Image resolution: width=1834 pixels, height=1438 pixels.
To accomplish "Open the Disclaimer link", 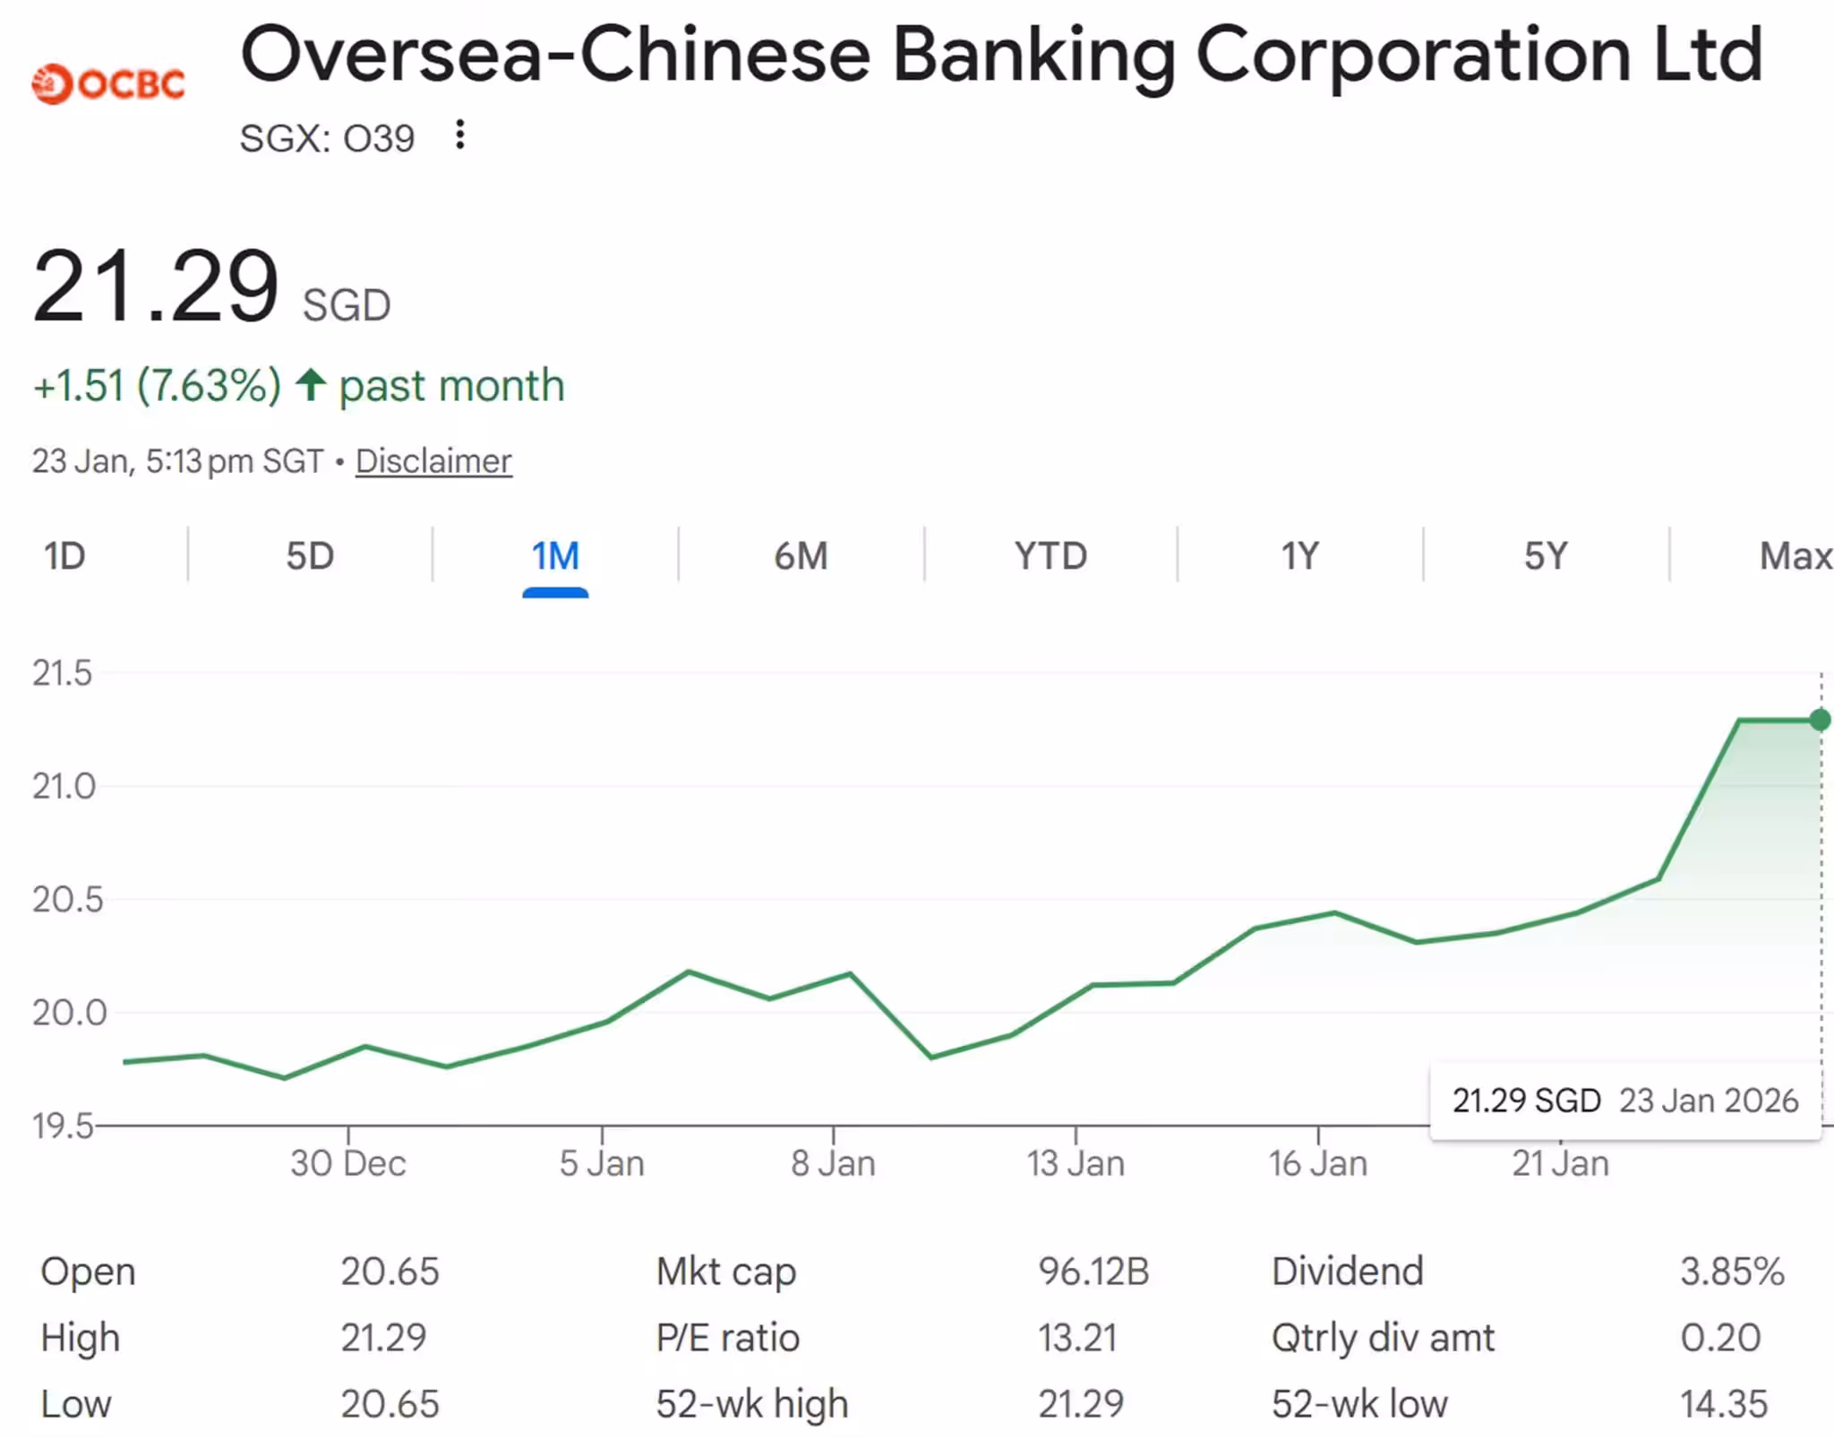I will 433,461.
